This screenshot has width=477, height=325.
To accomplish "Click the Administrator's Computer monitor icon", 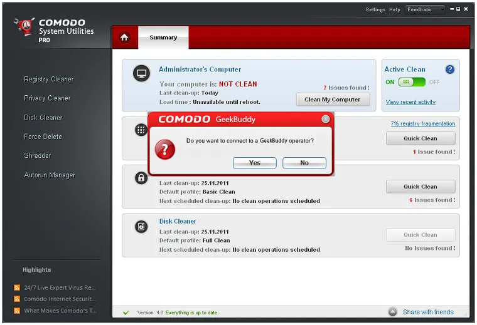I will point(141,73).
